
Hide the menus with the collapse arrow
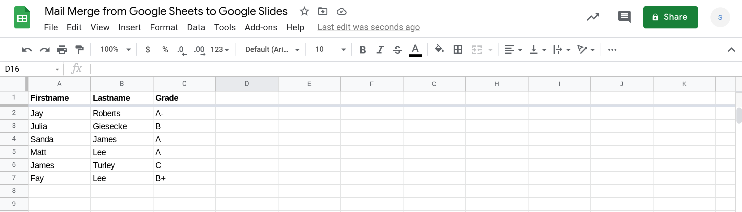[731, 50]
